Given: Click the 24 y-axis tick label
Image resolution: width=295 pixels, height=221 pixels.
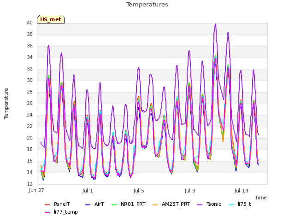Looking at the screenshot, I should (29, 115).
